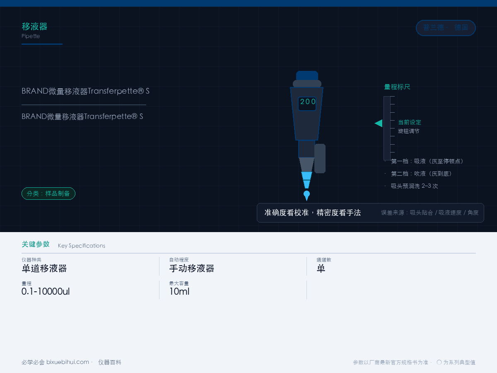Click the green current-setting arrow marker
Viewport: 497px width, 373px height.
[379, 123]
